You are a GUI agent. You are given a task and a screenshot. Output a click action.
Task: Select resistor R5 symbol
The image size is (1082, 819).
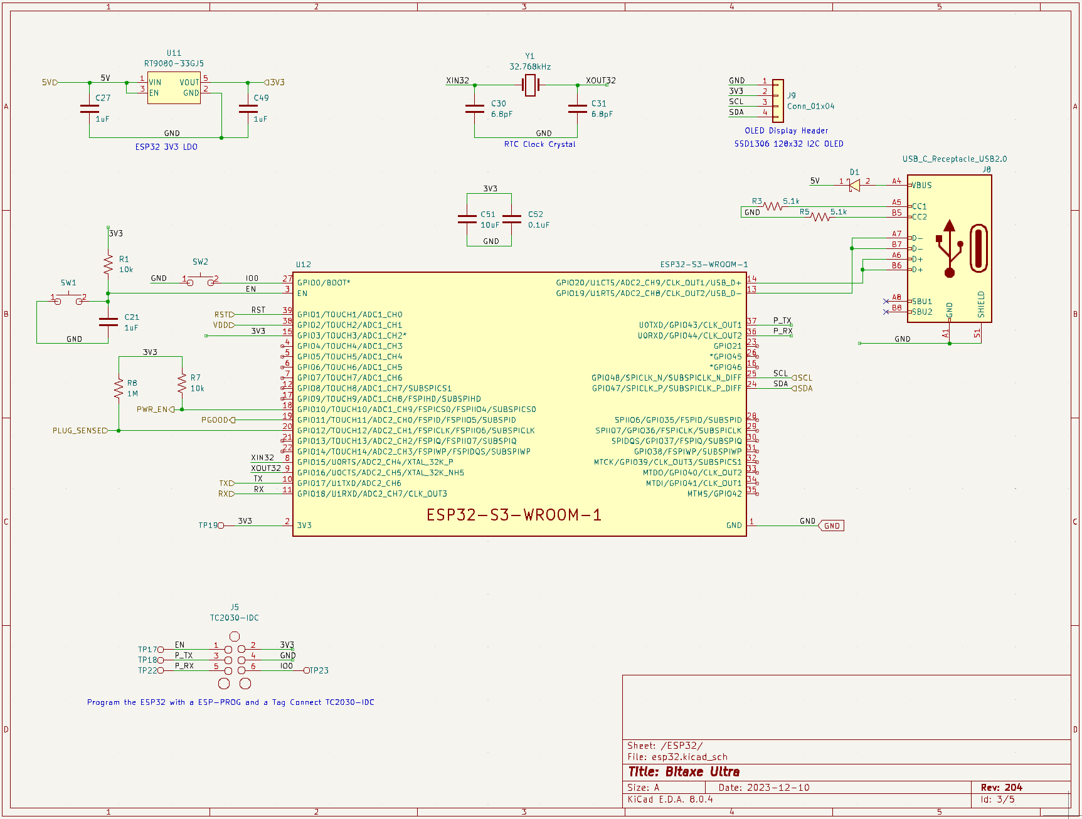tap(820, 217)
